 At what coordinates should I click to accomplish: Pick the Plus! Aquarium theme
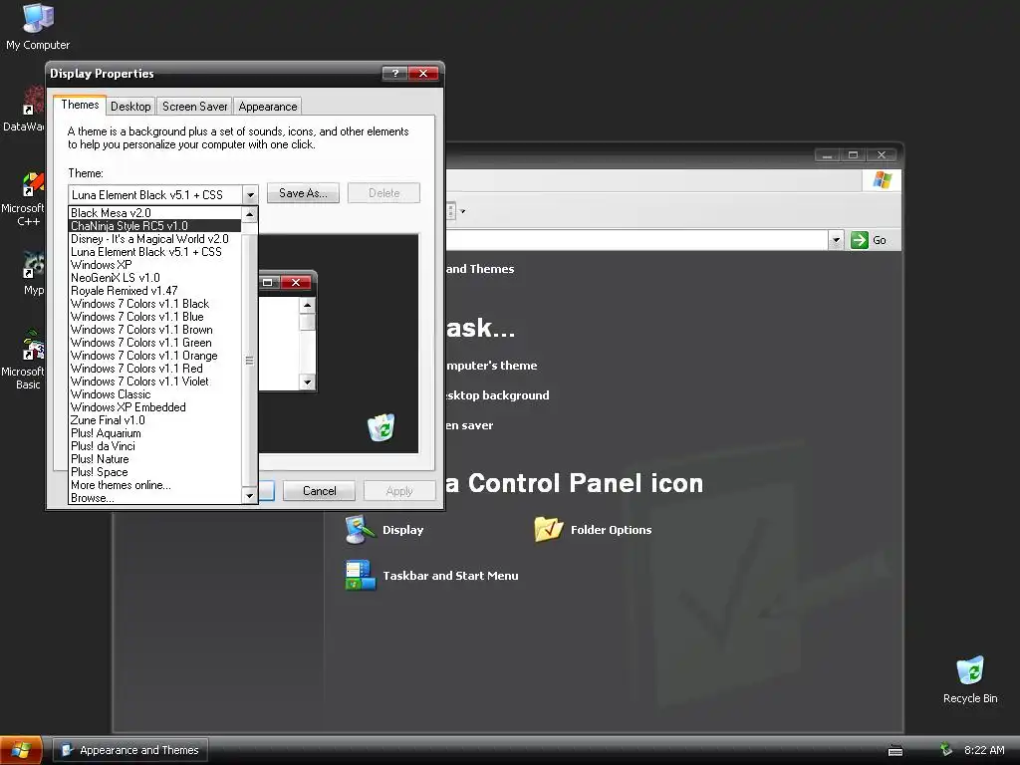(154, 433)
